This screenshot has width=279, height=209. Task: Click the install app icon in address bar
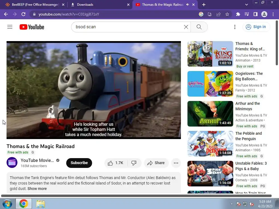click(x=210, y=14)
